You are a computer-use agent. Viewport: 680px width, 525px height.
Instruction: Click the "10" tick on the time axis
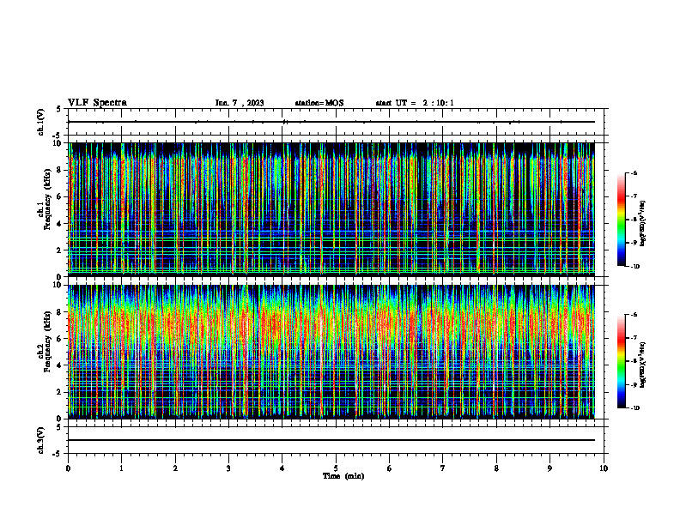pyautogui.click(x=604, y=468)
